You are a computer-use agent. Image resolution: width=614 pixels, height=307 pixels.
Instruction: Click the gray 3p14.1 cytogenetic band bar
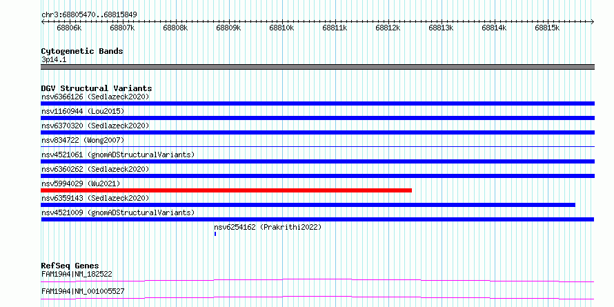(x=317, y=67)
